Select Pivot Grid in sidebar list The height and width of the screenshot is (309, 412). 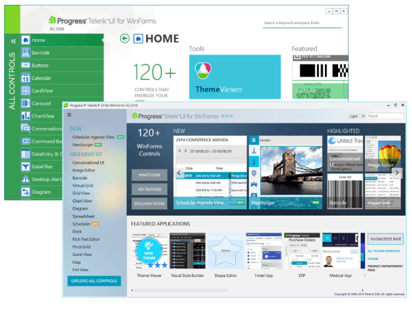82,246
